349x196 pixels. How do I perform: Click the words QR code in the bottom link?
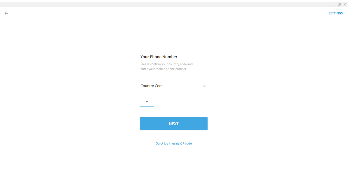coord(186,143)
